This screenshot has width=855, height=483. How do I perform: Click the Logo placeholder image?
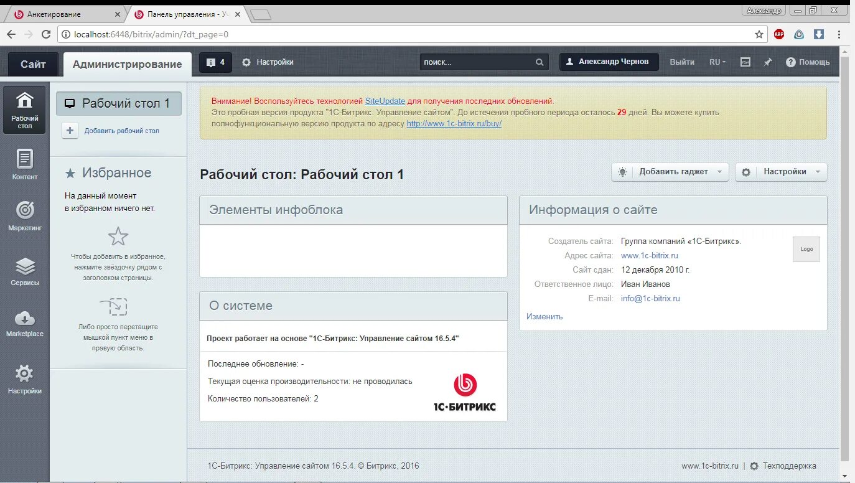point(806,249)
